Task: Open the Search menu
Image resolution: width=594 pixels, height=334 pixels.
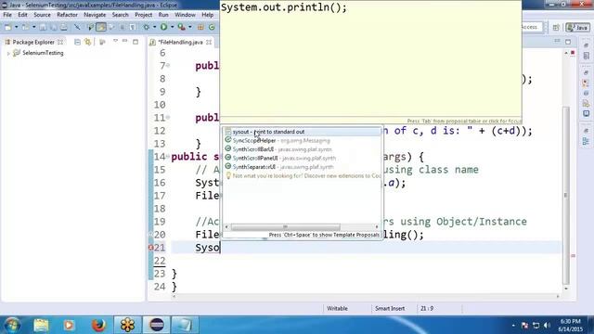Action: [120, 15]
